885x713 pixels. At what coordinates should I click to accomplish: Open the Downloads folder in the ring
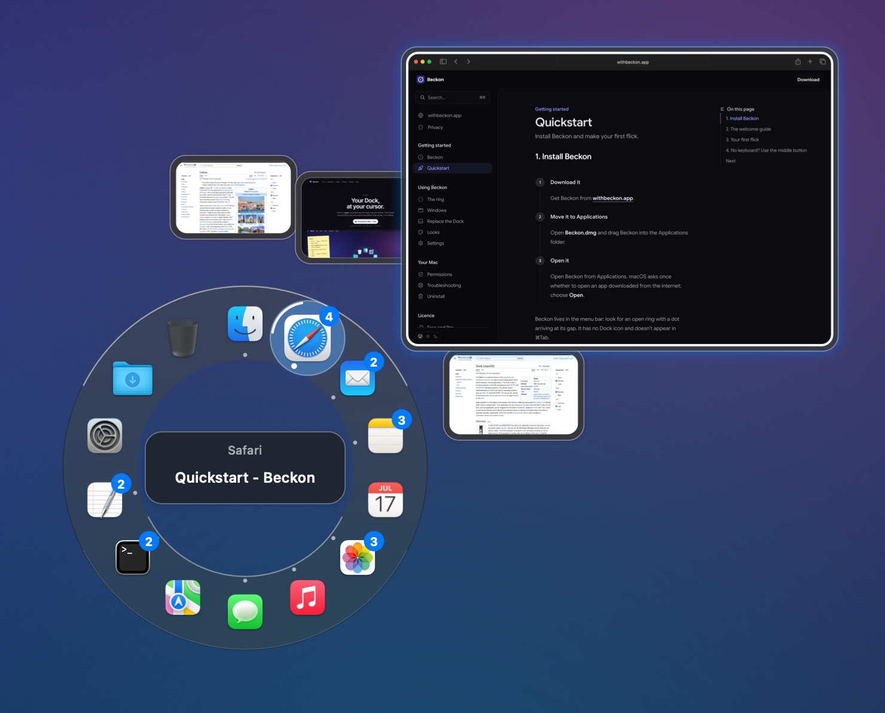[133, 378]
